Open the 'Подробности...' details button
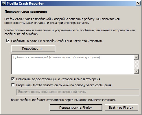Viewport: 142px width, 115px height. click(x=33, y=49)
